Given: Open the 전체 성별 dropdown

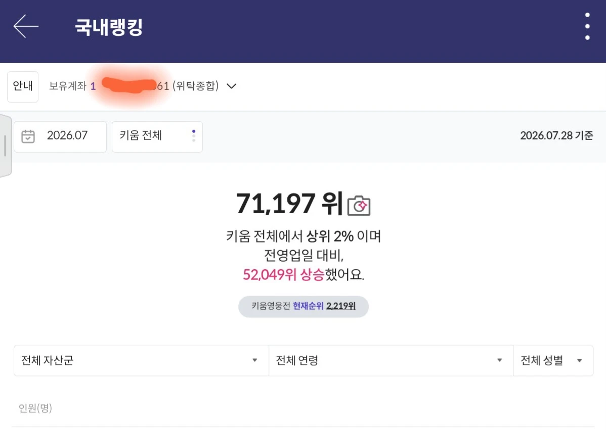Looking at the screenshot, I should pyautogui.click(x=553, y=361).
